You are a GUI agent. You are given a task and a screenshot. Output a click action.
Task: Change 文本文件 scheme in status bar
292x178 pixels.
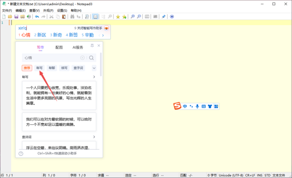coord(279,176)
